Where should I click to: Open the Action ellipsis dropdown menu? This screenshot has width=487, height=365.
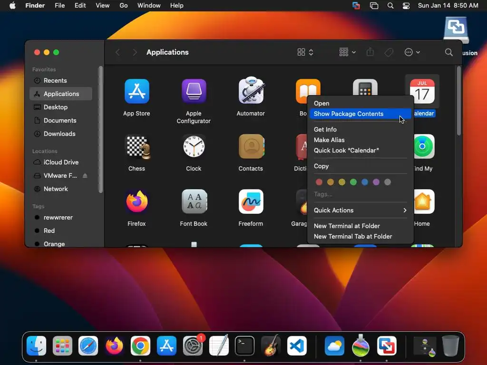(412, 52)
